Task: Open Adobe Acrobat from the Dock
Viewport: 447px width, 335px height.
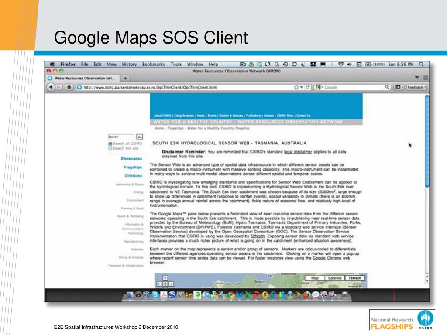Action: click(164, 295)
